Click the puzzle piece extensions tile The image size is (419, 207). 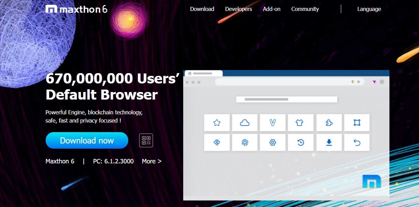pyautogui.click(x=329, y=123)
